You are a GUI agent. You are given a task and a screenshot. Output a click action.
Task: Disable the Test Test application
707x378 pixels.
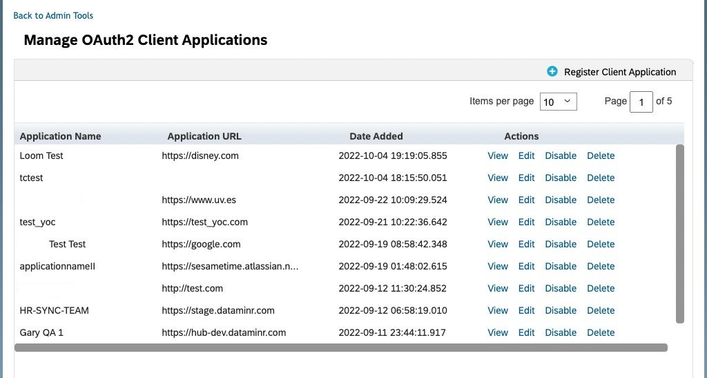[561, 244]
